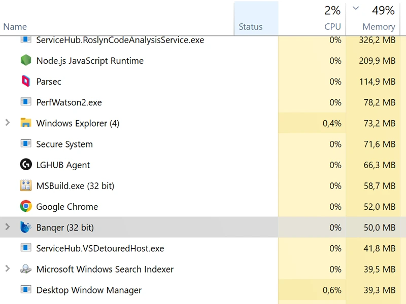The image size is (406, 304).
Task: Click the 0% CPU value for Secure System
Action: point(335,144)
